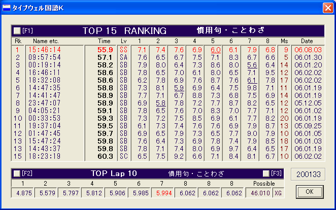Click the SS level of rank 1

tap(124, 50)
